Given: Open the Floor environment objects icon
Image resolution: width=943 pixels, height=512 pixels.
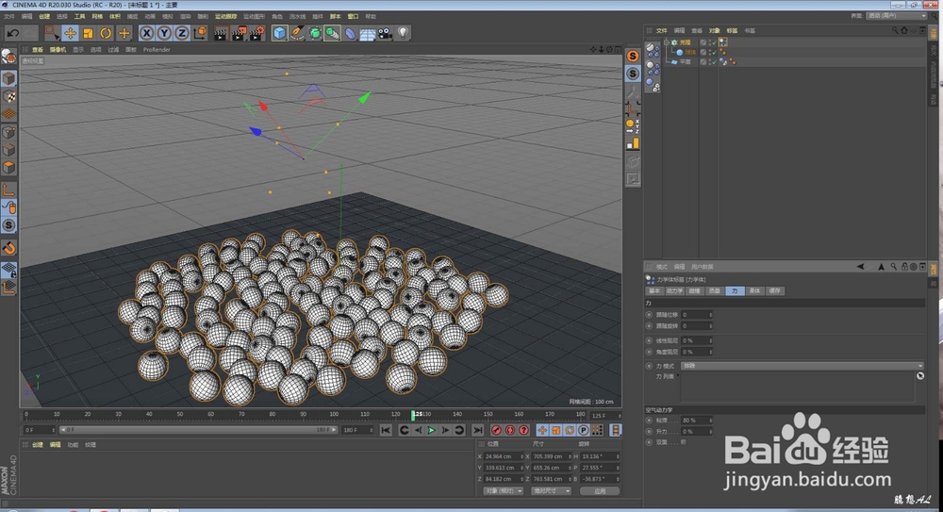Looking at the screenshot, I should (x=368, y=33).
